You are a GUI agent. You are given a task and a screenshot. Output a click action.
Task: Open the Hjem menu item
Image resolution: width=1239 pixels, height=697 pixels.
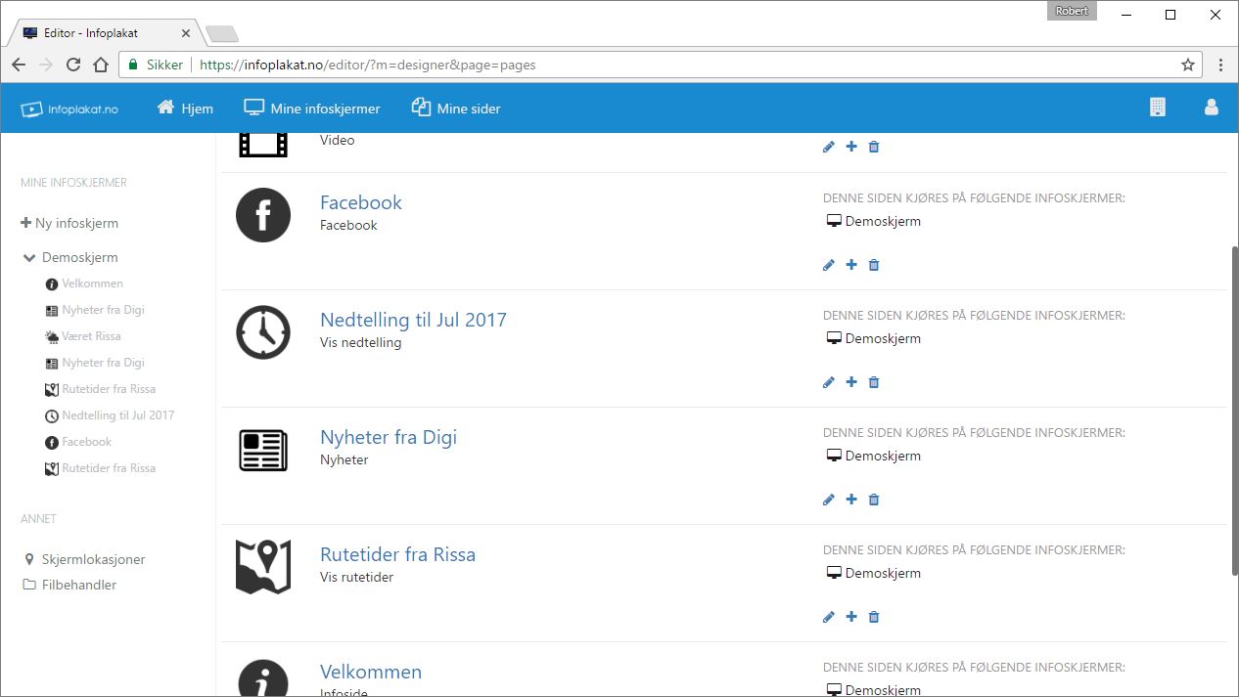coord(185,109)
